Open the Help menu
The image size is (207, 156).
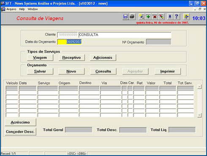22,9
